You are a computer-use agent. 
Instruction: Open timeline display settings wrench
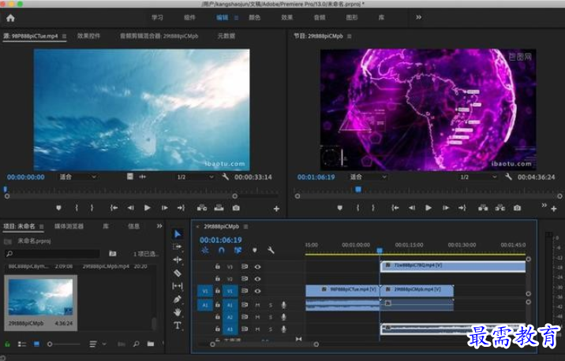coord(271,250)
